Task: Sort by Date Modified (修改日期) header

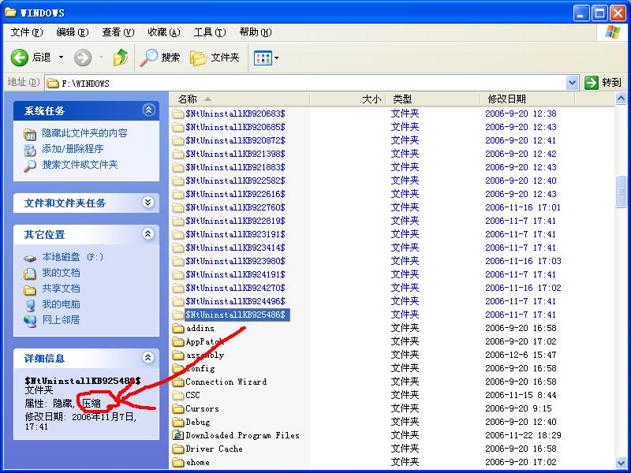Action: pos(528,99)
